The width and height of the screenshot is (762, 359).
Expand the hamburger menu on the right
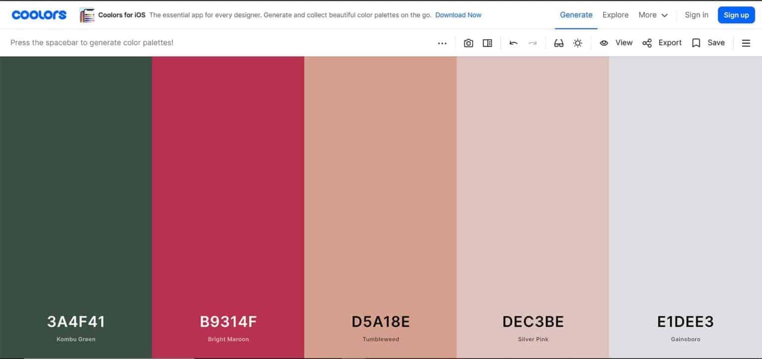(746, 43)
